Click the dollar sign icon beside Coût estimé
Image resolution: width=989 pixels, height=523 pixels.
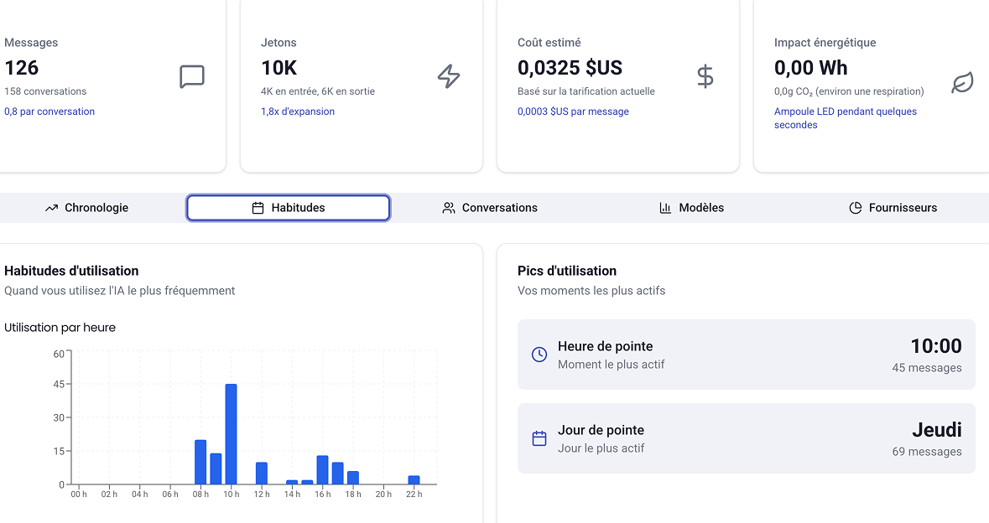click(x=705, y=76)
